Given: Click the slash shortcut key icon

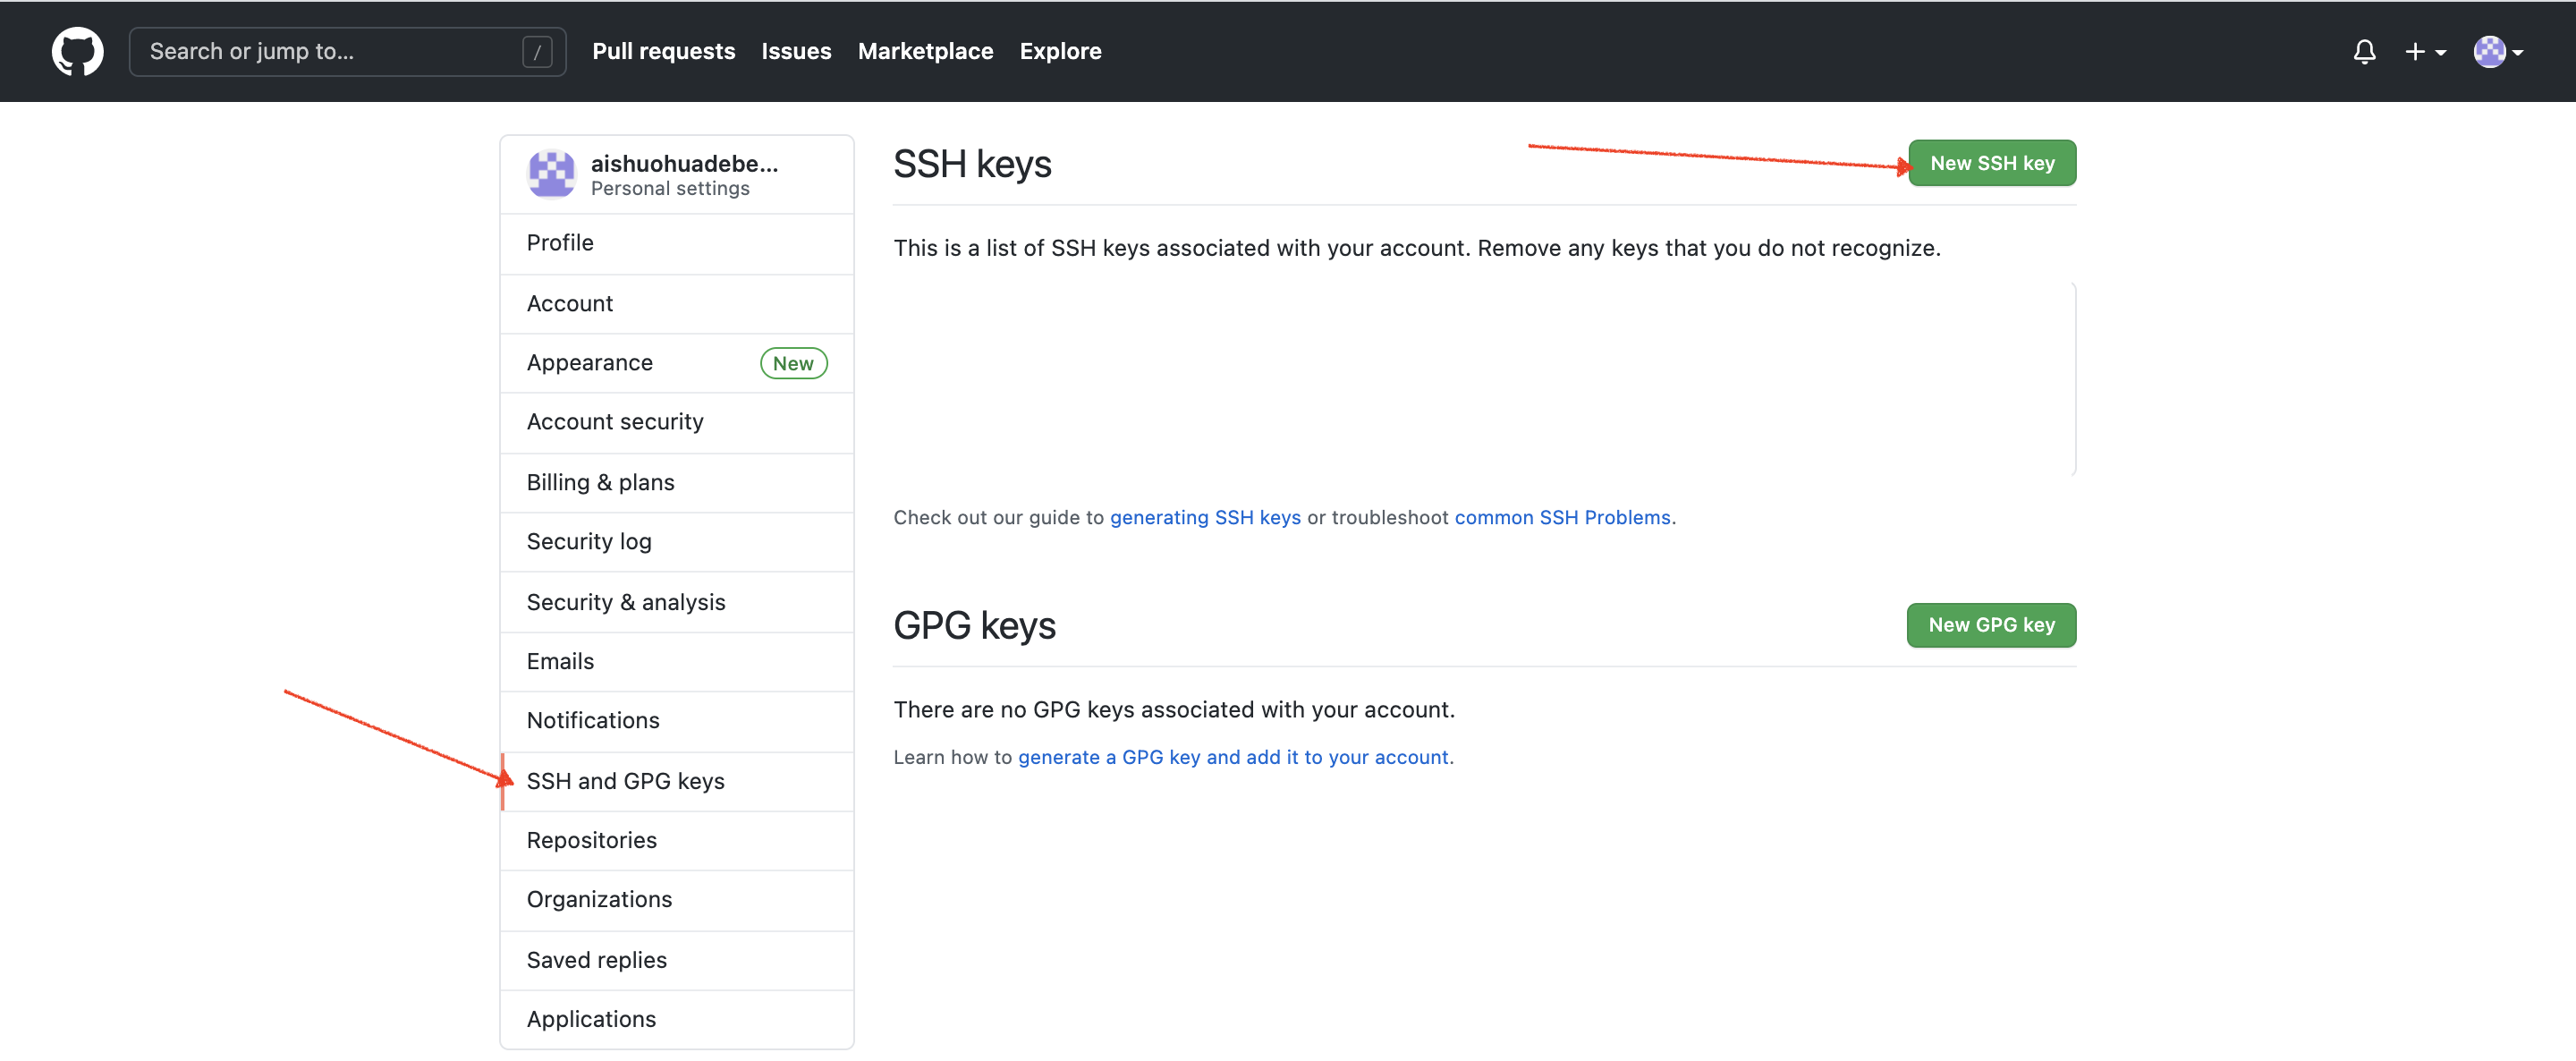Looking at the screenshot, I should pos(537,52).
